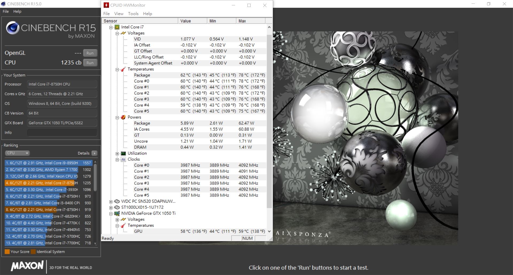This screenshot has height=275, width=513.
Task: Select the Intel Core i7-7700HQ ranking entry
Action: [48, 243]
